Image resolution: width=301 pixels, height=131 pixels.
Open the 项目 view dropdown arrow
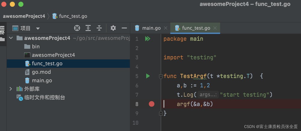(x=38, y=28)
